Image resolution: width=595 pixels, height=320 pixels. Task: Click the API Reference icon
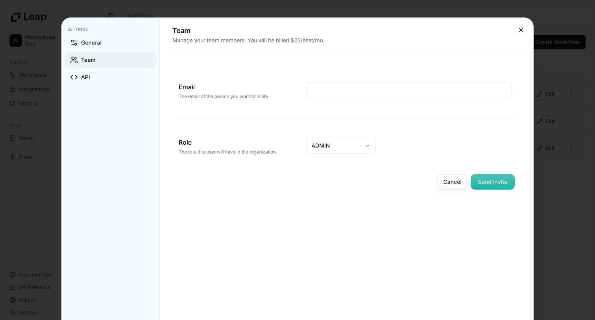pos(13,287)
